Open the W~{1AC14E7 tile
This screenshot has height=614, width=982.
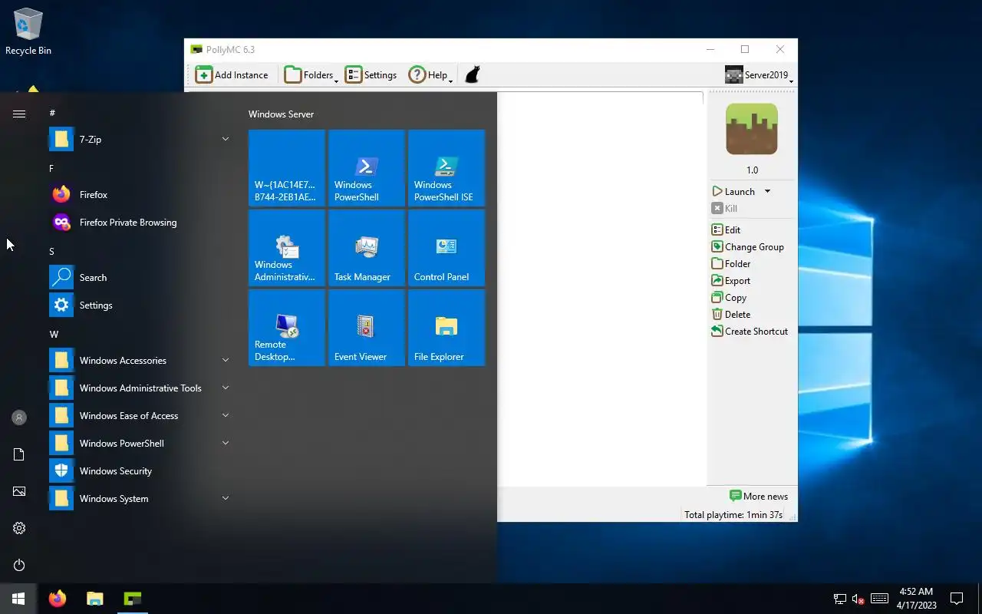pos(287,168)
